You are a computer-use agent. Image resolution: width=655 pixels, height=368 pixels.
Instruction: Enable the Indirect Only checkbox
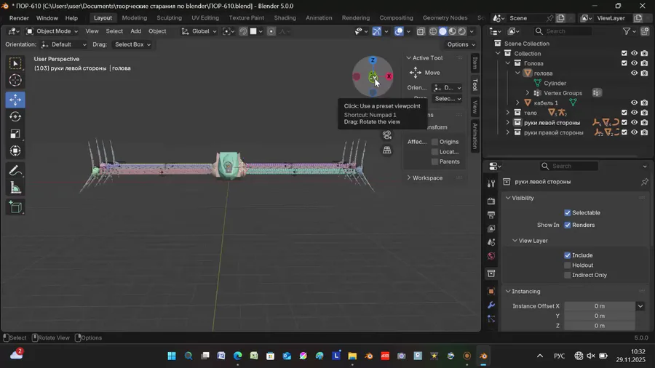point(567,276)
